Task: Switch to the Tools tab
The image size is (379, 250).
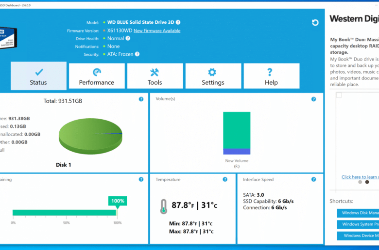Action: click(155, 76)
